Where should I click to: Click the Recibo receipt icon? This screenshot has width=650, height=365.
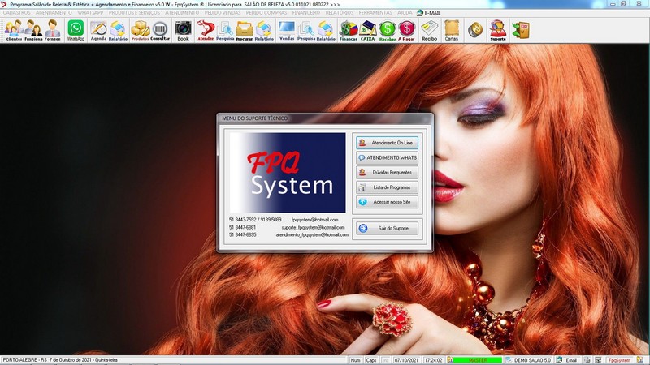pyautogui.click(x=429, y=30)
